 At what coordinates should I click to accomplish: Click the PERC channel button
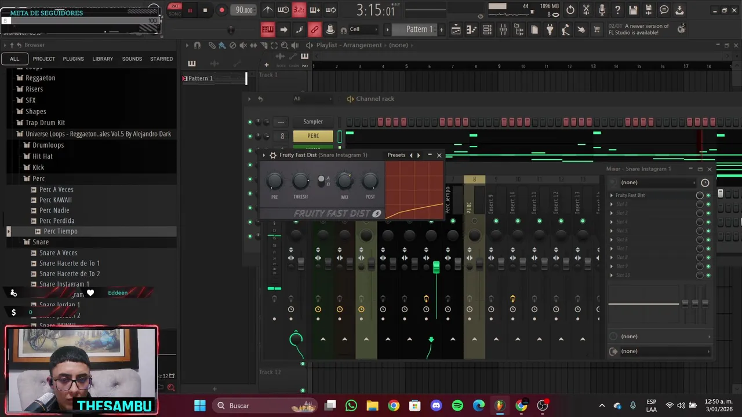tap(313, 136)
